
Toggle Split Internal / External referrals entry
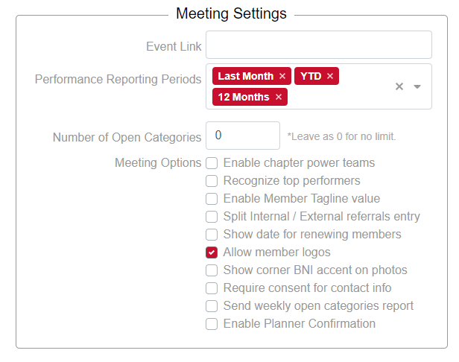click(x=212, y=217)
